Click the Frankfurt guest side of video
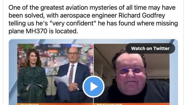187x105 pixels. tap(131, 73)
